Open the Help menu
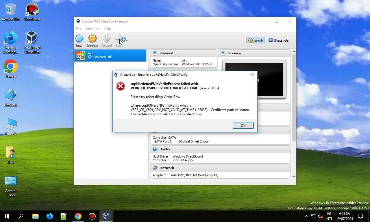 coord(107,29)
